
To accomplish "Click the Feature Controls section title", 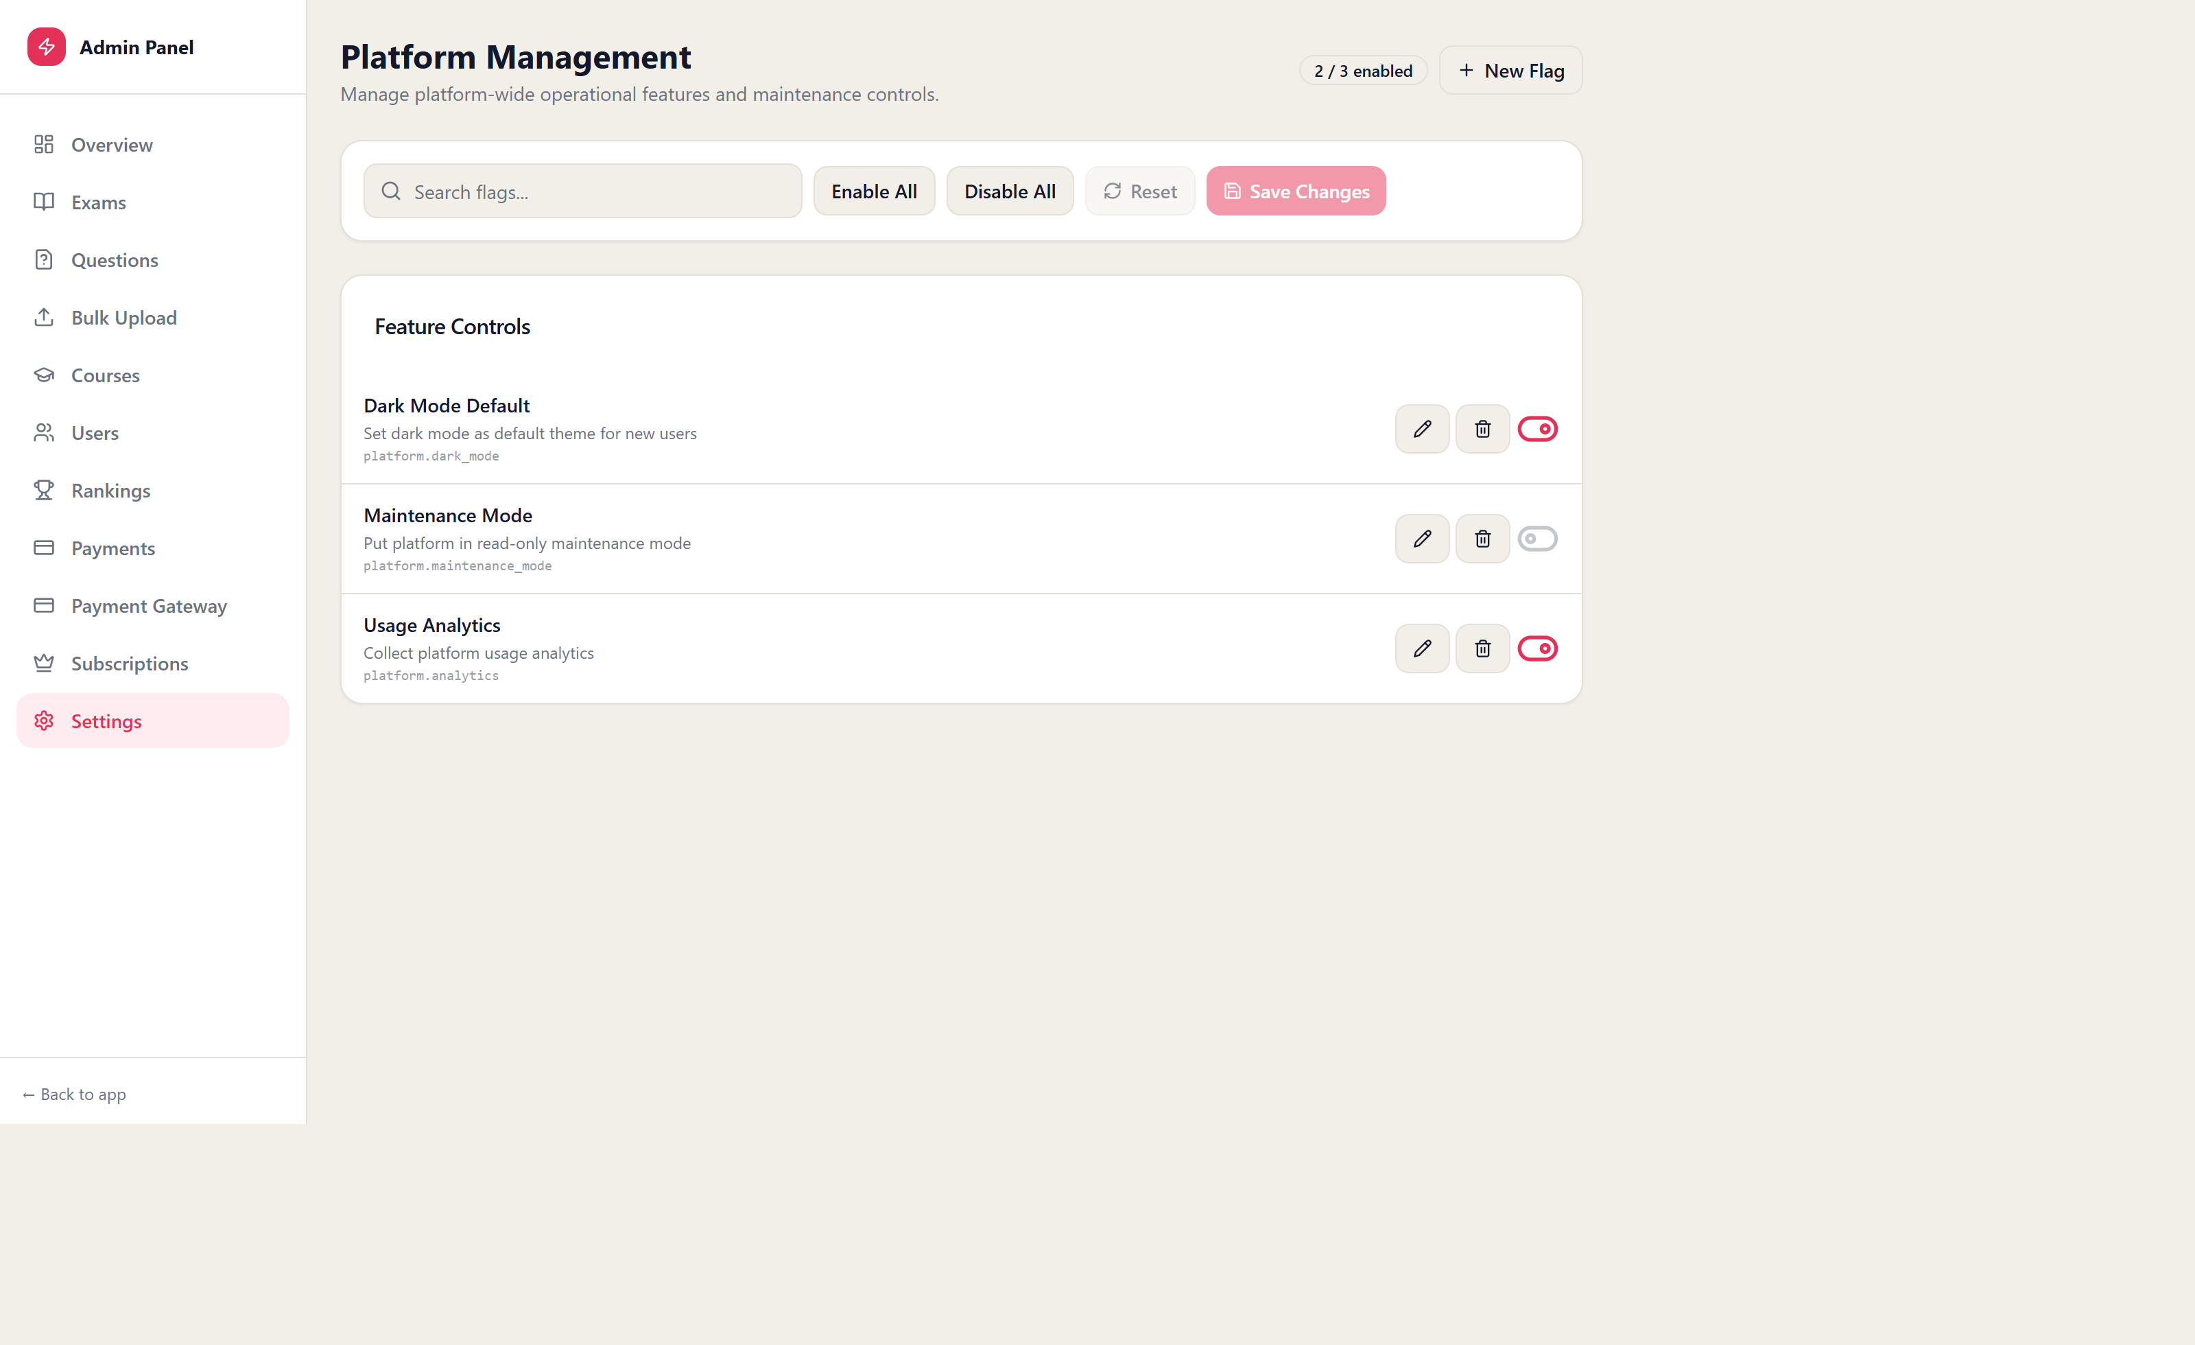I will point(451,326).
